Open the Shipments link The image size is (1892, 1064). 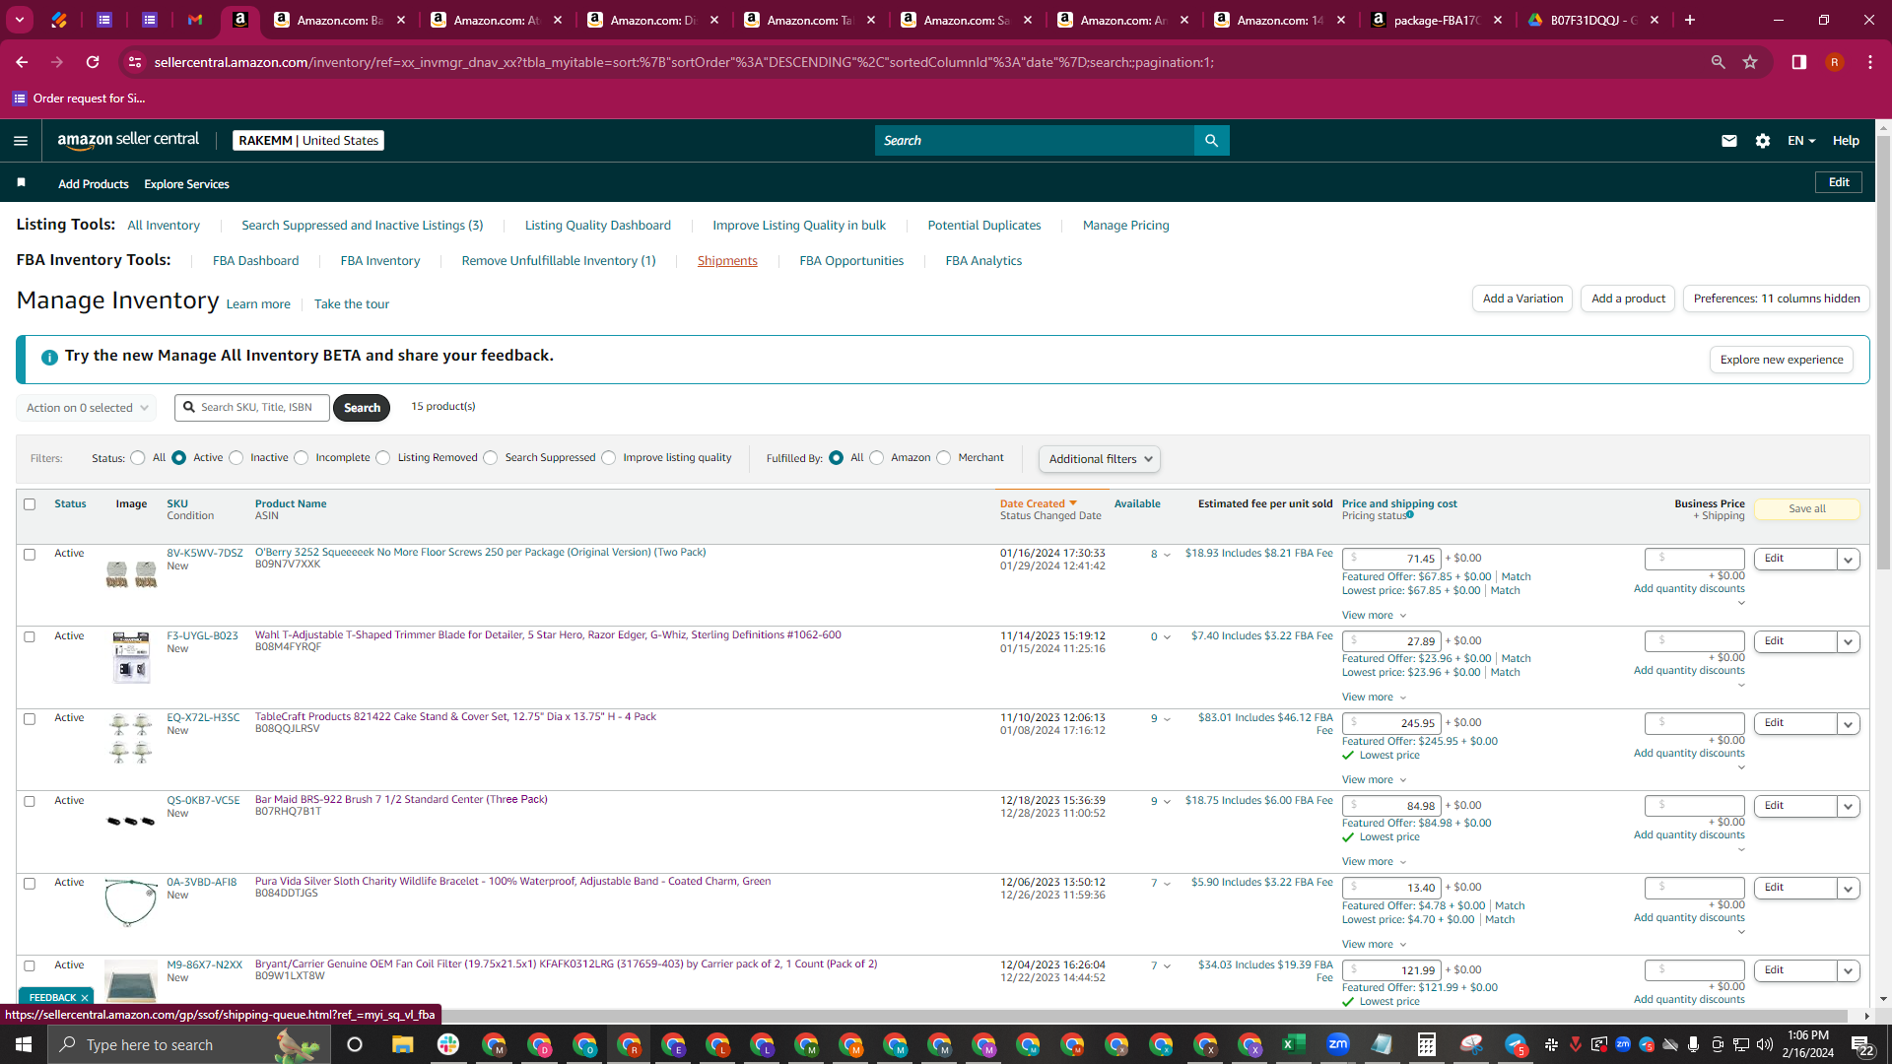point(727,261)
